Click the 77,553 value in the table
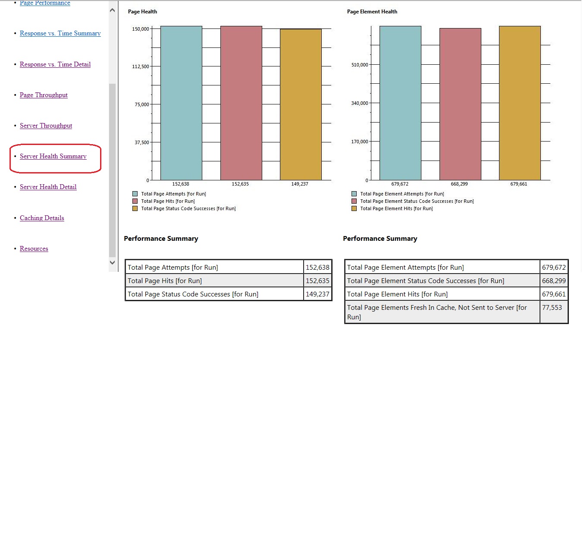The image size is (587, 545). (554, 312)
